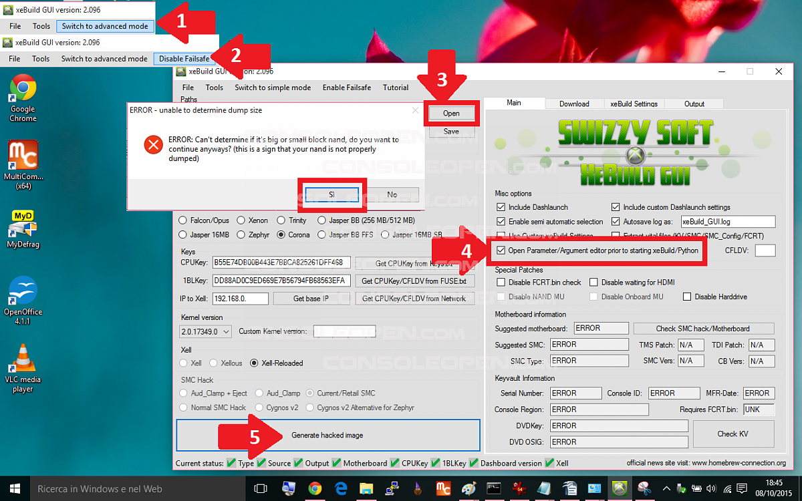Open Command Prompt icon in taskbar
Screen dimensions: 802x501
tap(493, 488)
